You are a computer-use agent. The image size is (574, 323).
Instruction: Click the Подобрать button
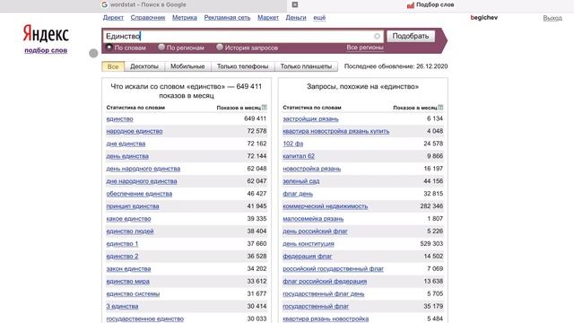(411, 36)
